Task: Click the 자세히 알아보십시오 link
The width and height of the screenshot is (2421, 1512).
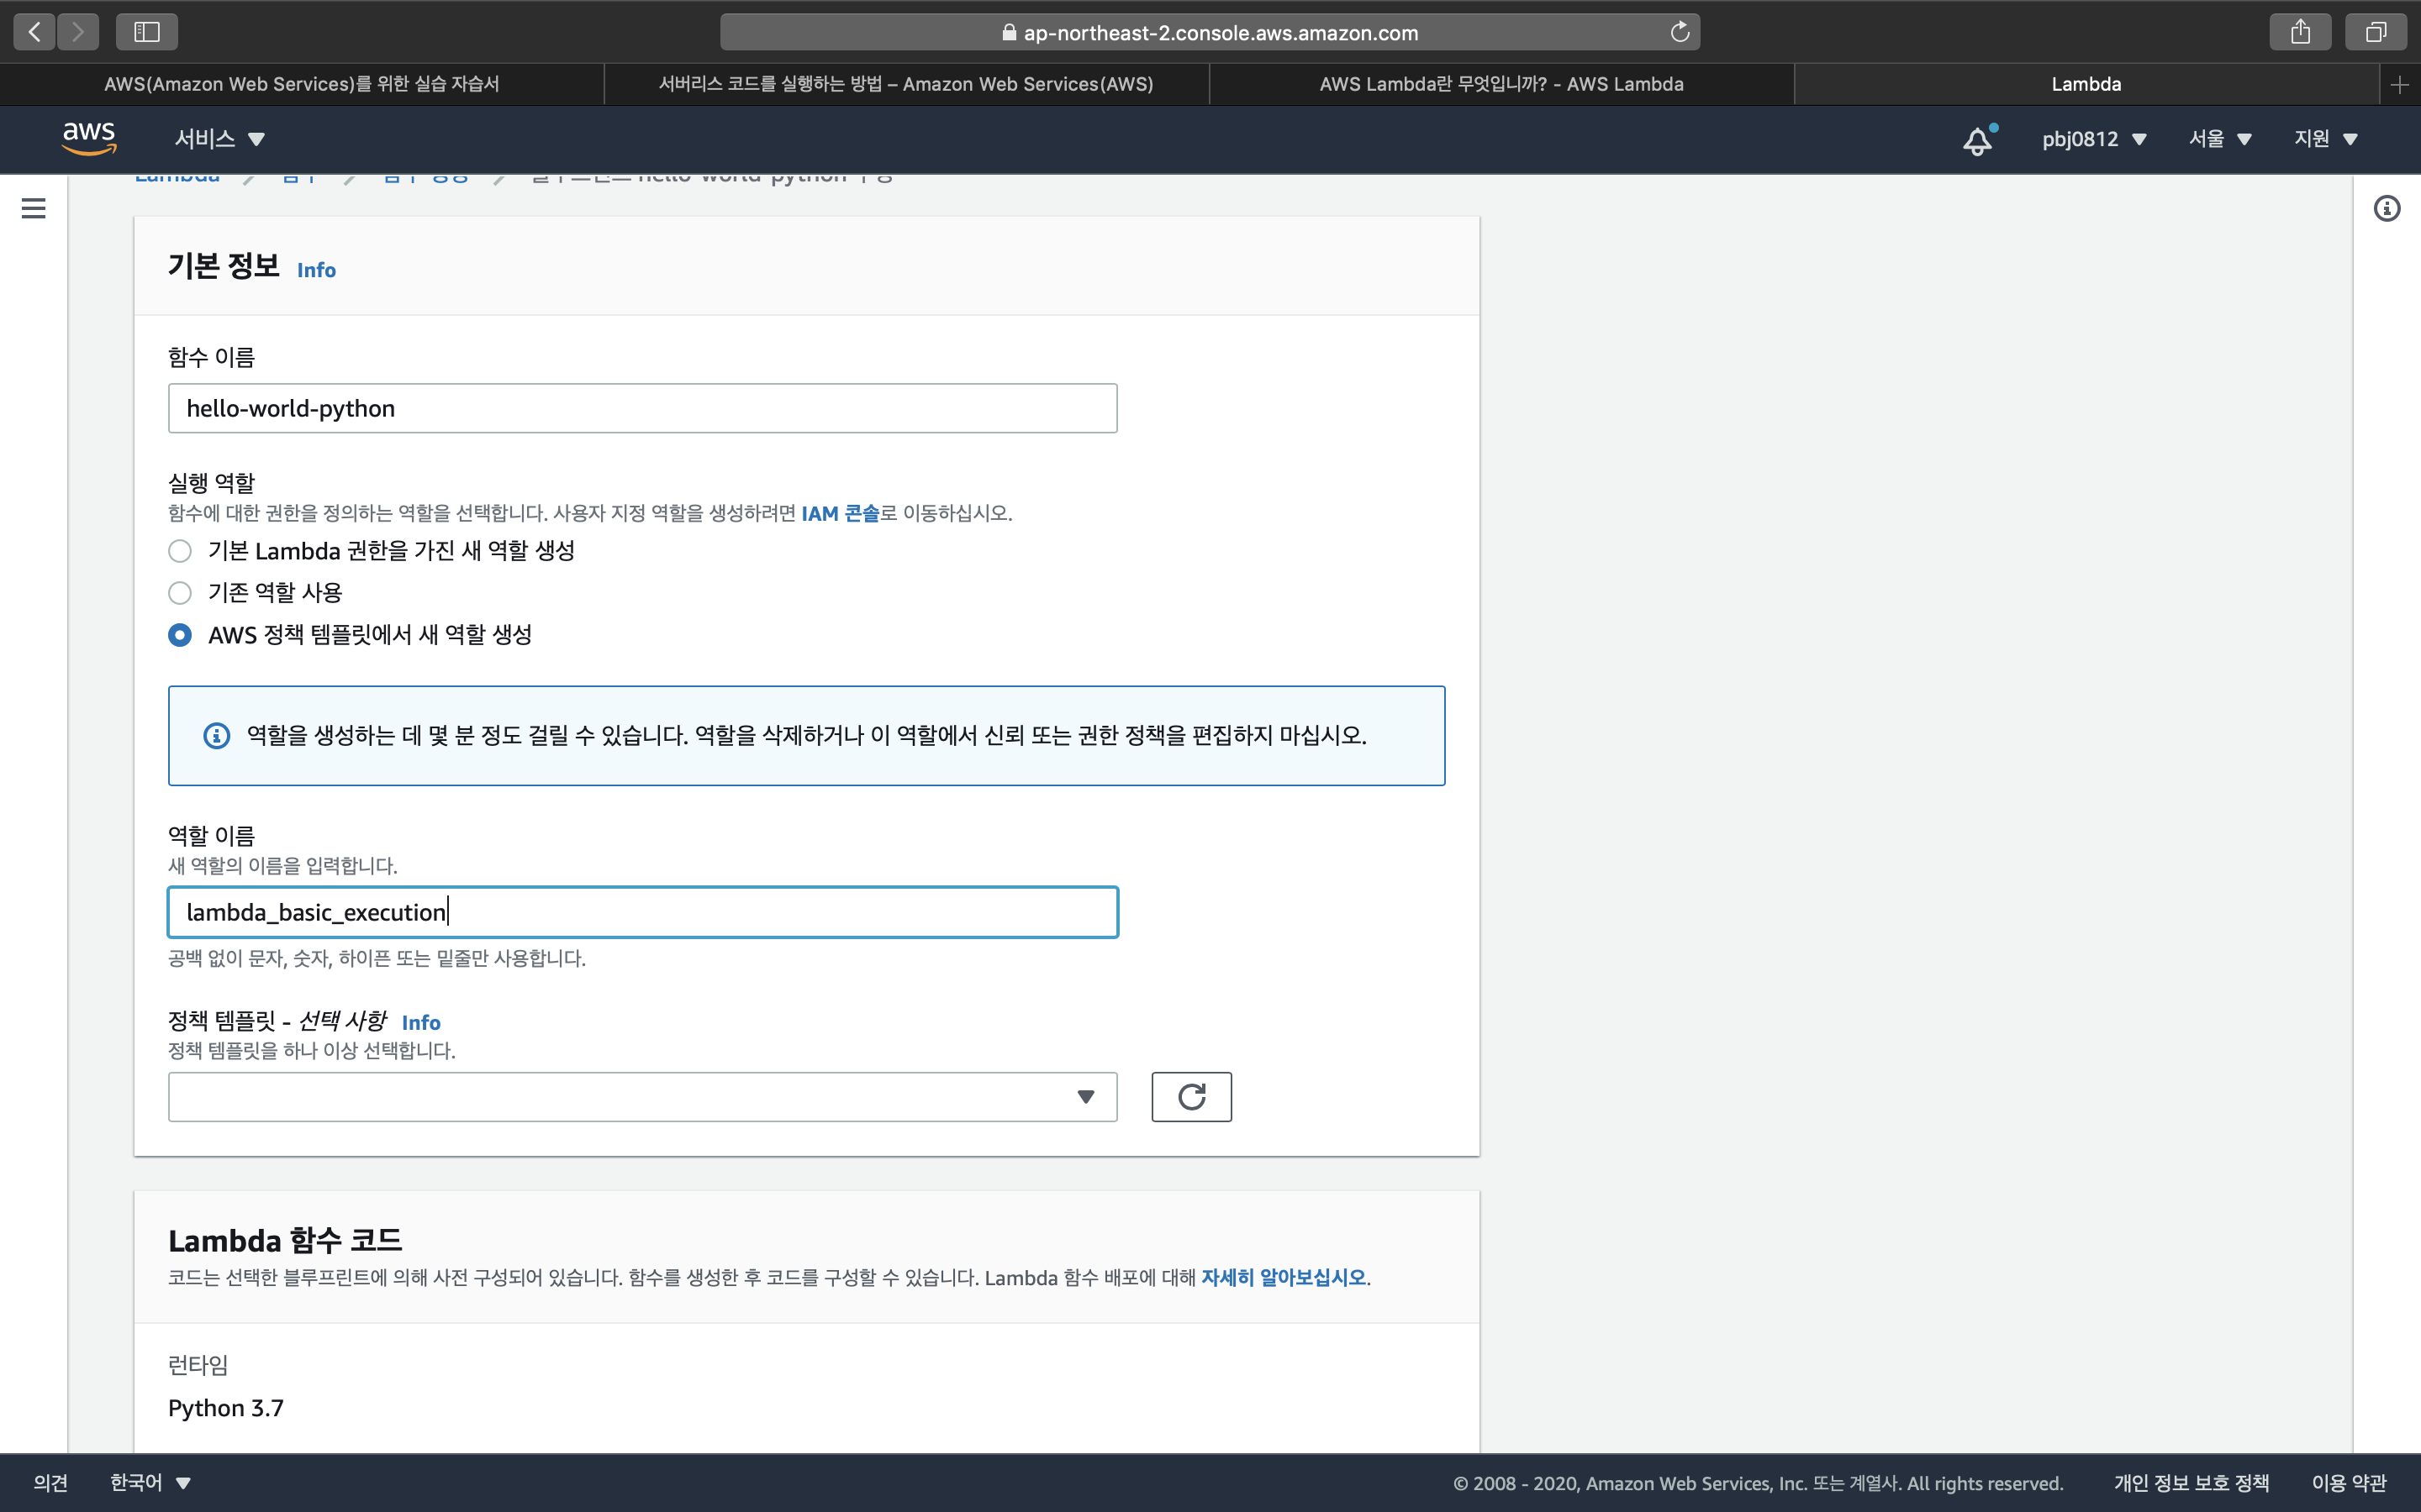Action: tap(1283, 1277)
